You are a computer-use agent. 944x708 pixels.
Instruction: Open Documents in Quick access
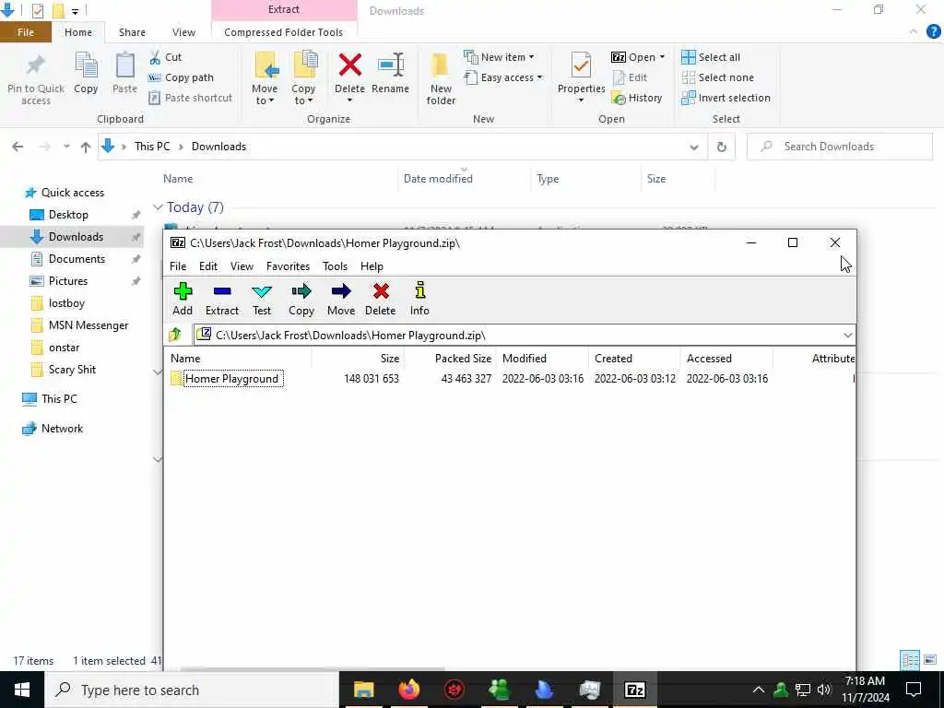click(77, 259)
